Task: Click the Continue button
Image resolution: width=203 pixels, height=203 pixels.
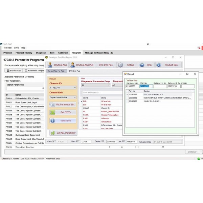Action: point(193,152)
